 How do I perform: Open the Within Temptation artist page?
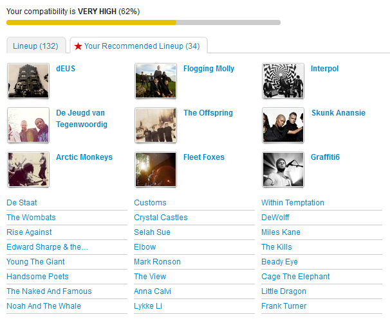pyautogui.click(x=293, y=203)
